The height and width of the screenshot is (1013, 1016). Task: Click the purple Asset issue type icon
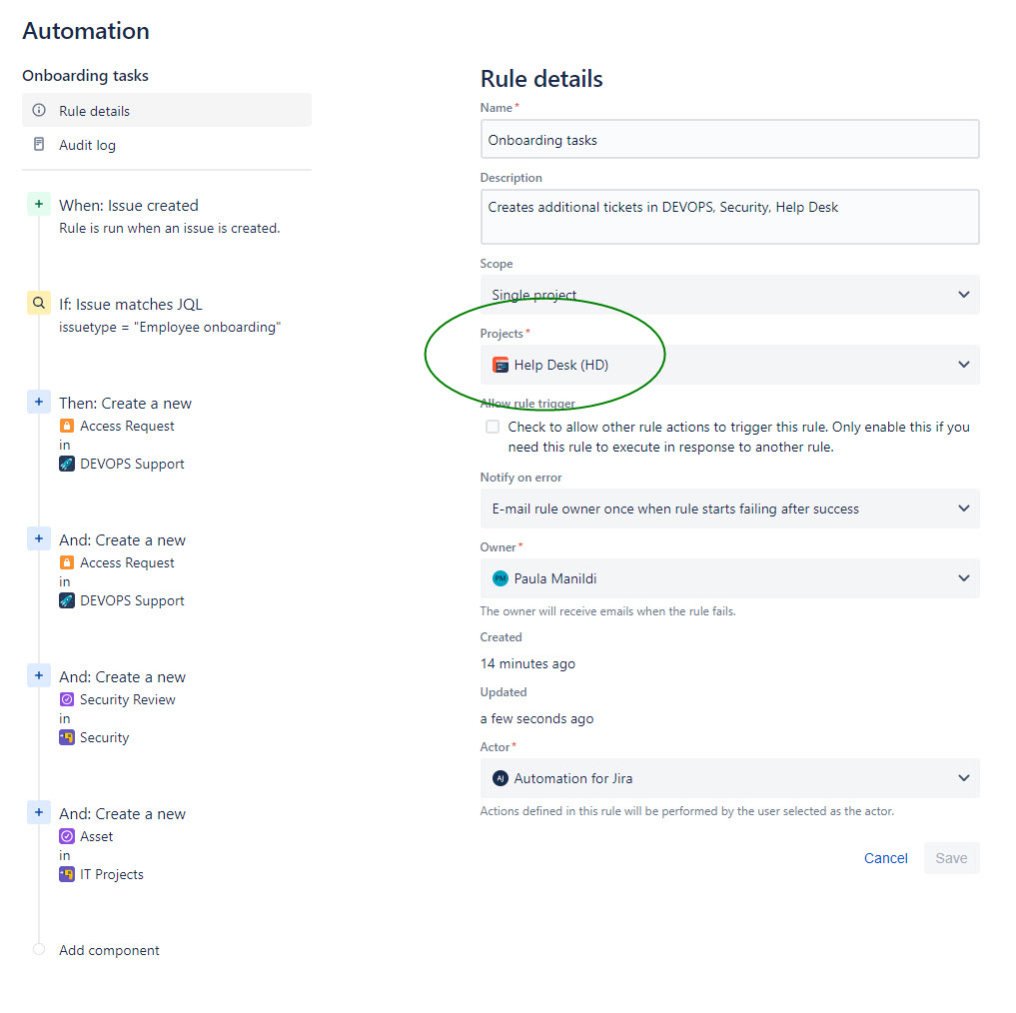(x=67, y=836)
